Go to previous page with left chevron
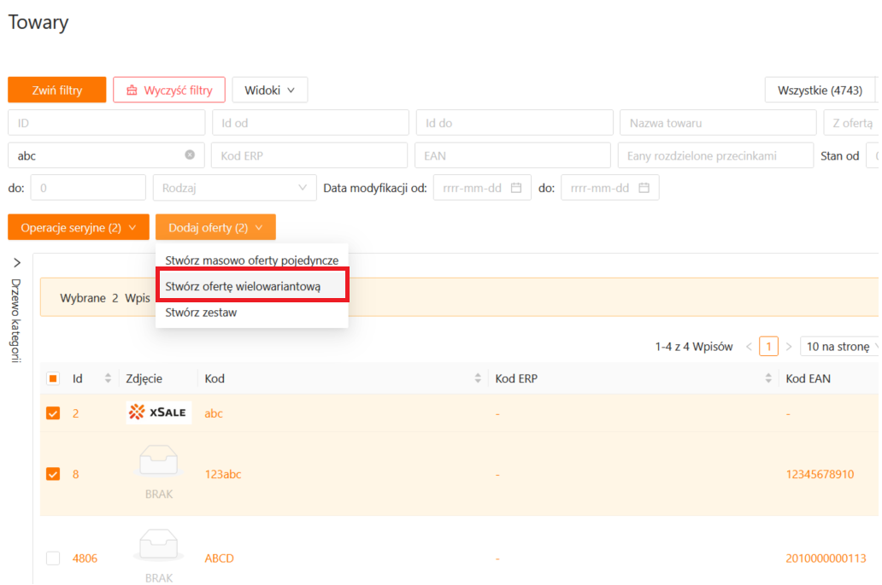 pyautogui.click(x=749, y=346)
